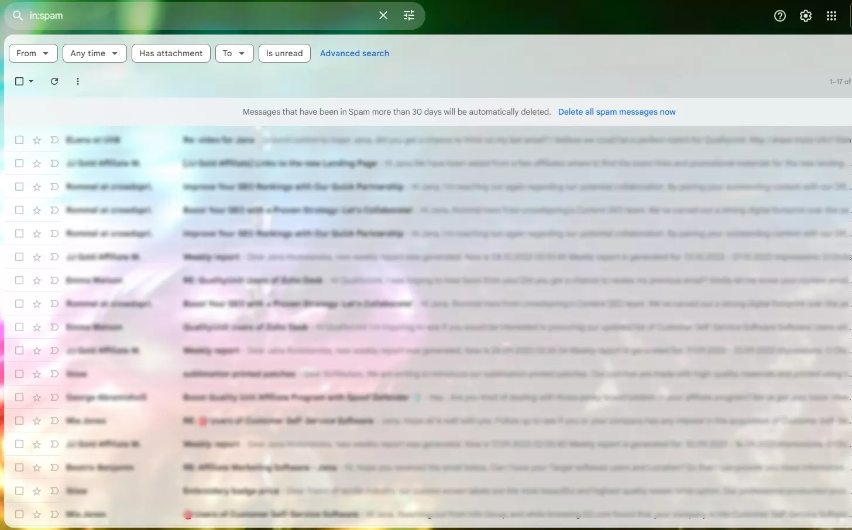Viewport: 852px width, 530px height.
Task: Open the Any time filter dropdown
Action: tap(94, 53)
